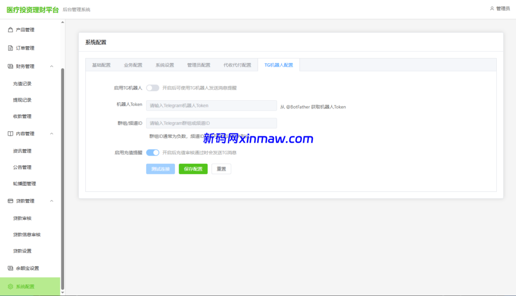Click the 产品管理 bag icon

coord(10,30)
